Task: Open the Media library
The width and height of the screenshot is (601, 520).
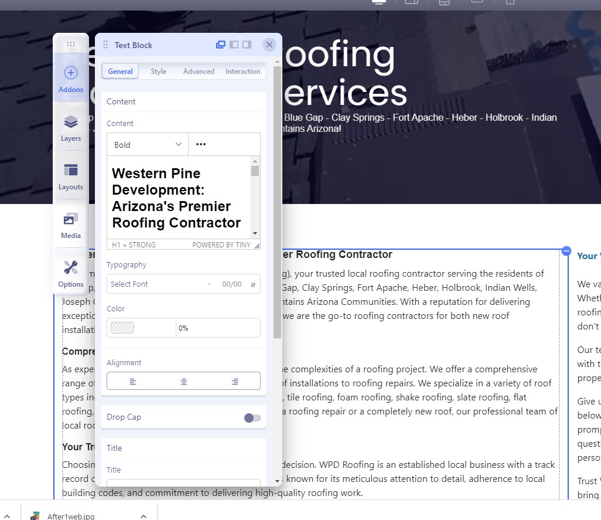Action: [71, 225]
